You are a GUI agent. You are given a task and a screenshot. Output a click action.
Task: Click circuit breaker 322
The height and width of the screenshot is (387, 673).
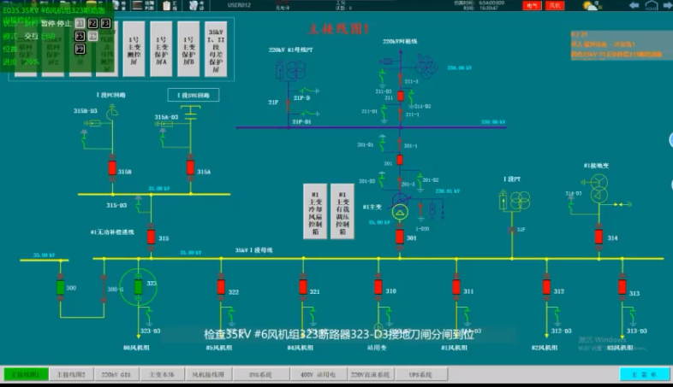[x=221, y=286]
